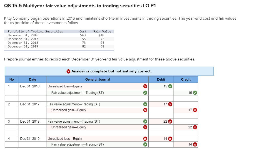Click green check on 2016 Fair value adjustment row
The width and height of the screenshot is (262, 157).
(145, 93)
